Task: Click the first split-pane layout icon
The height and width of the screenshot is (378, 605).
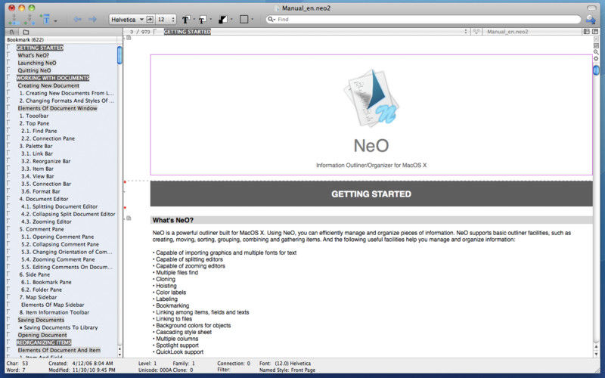Action: [x=587, y=32]
